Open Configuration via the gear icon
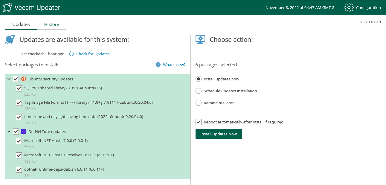 [349, 7]
